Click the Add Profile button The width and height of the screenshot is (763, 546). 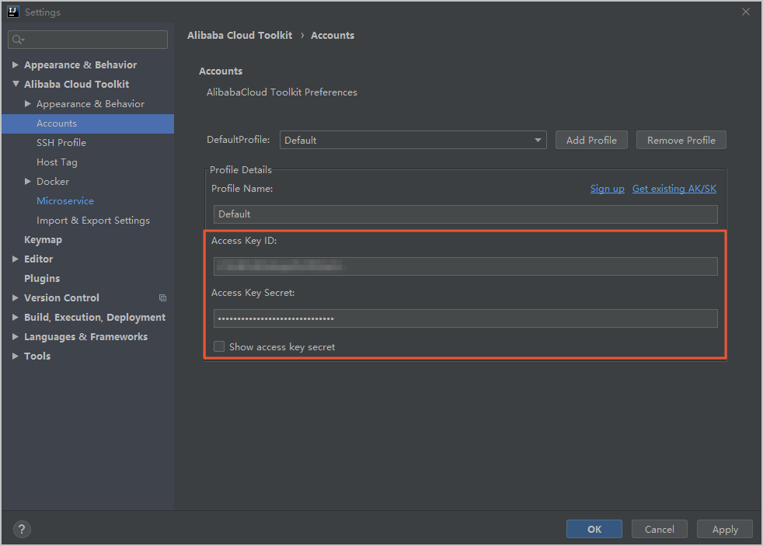tap(591, 141)
